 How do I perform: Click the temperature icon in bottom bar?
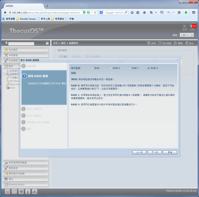28,192
